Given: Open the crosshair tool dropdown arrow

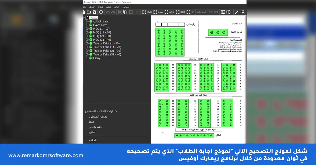Looking at the screenshot, I should click(x=231, y=12).
